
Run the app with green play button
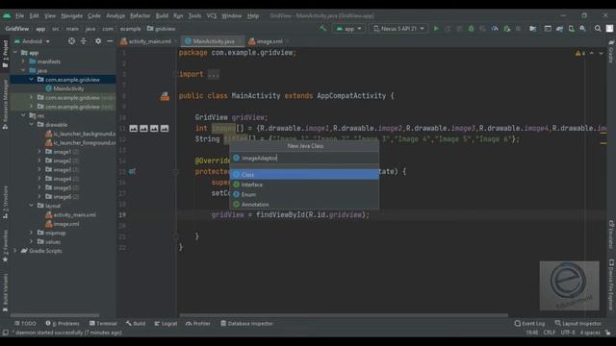pos(436,29)
